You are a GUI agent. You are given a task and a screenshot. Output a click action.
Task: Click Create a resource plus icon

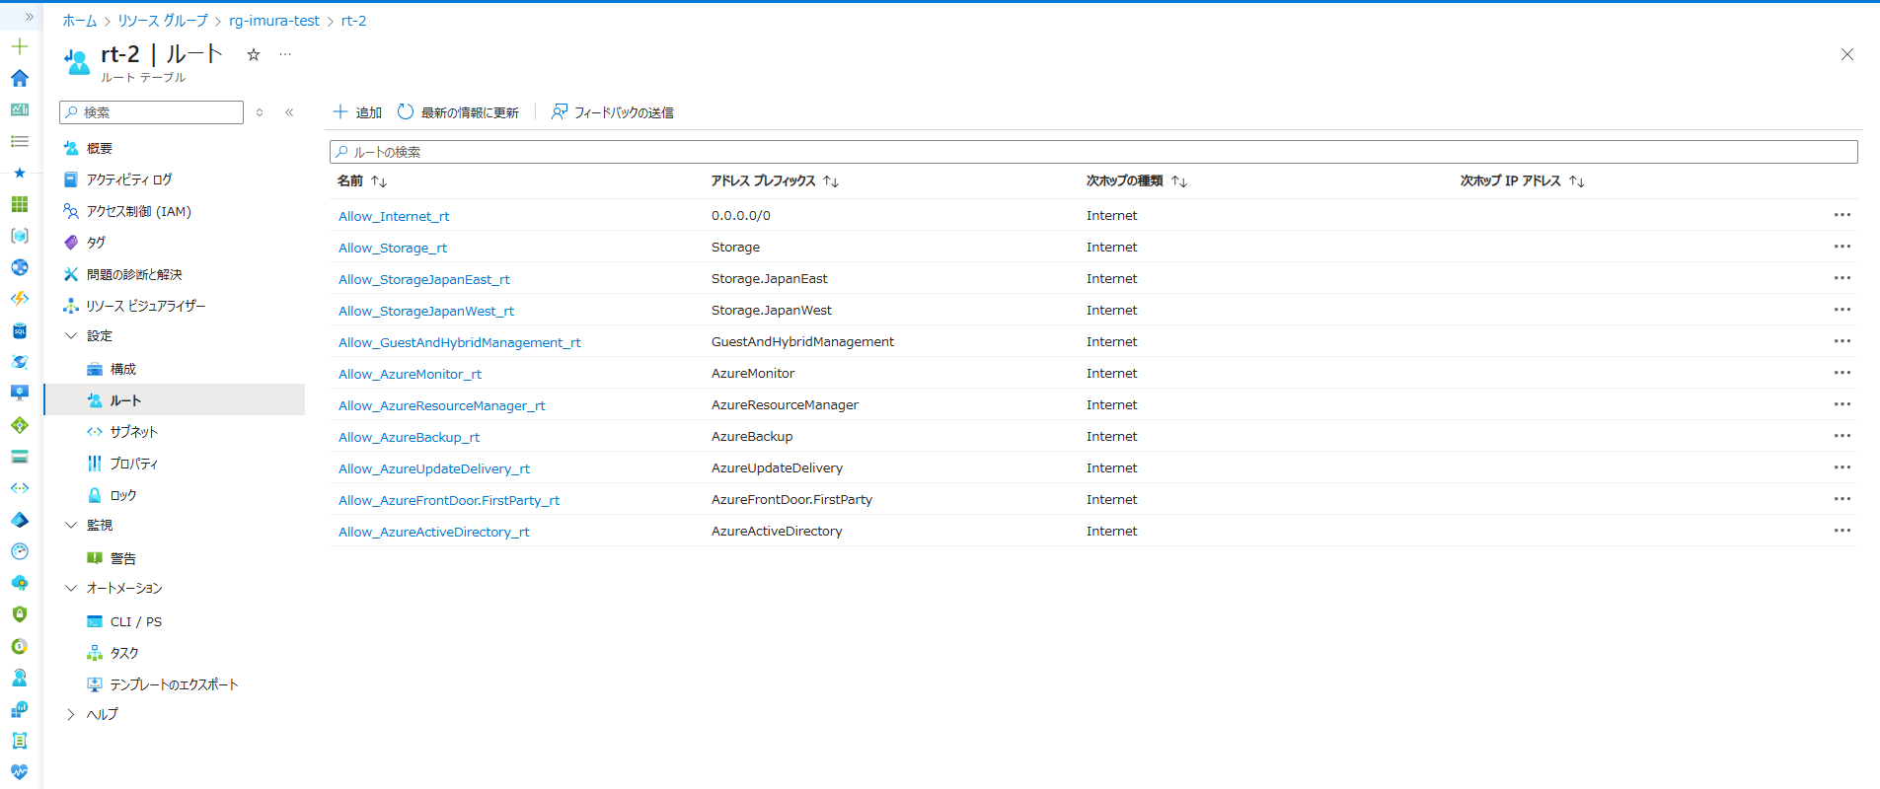pyautogui.click(x=20, y=46)
